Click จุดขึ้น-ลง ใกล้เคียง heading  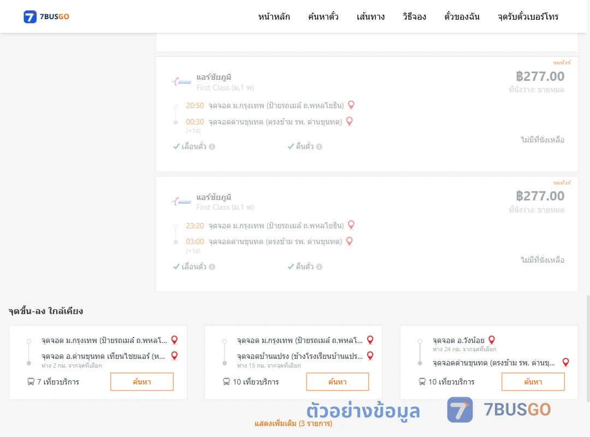click(46, 311)
